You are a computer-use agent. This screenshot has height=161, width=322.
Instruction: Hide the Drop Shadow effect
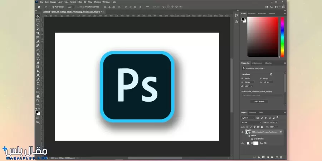point(252,139)
